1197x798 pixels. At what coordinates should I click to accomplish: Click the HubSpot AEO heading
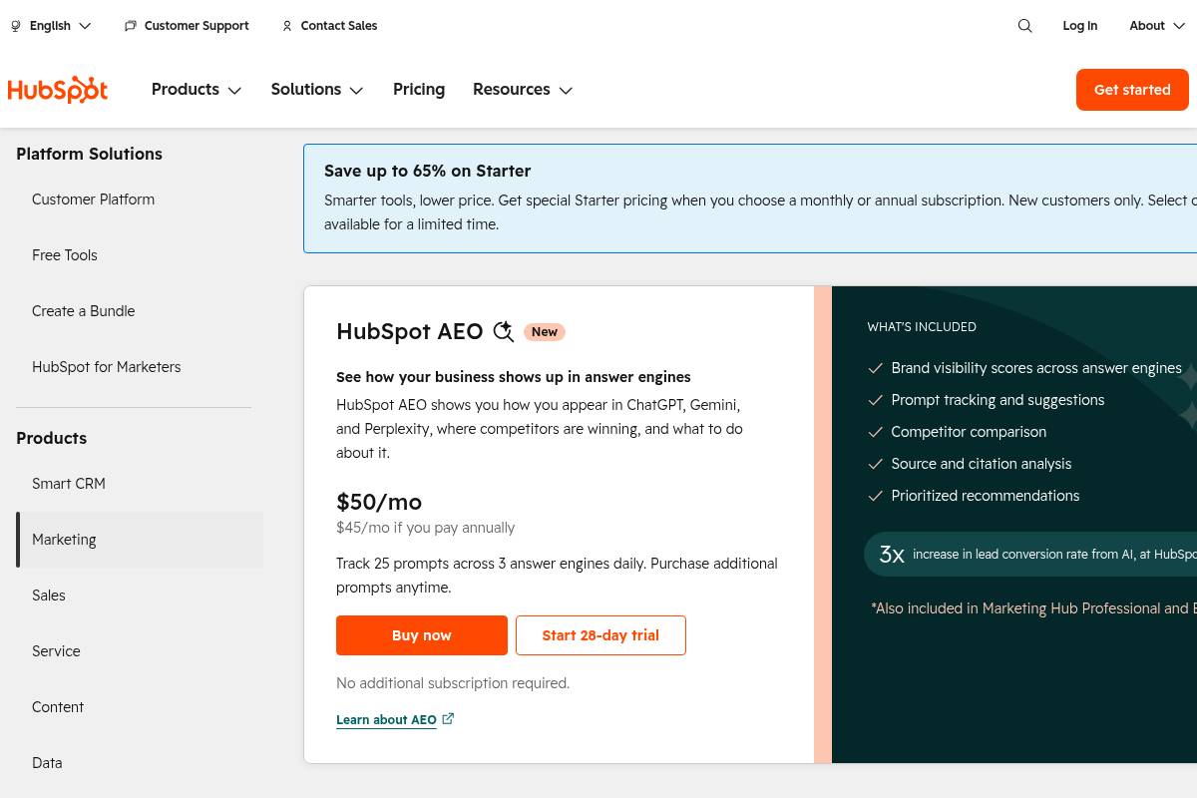410,332
